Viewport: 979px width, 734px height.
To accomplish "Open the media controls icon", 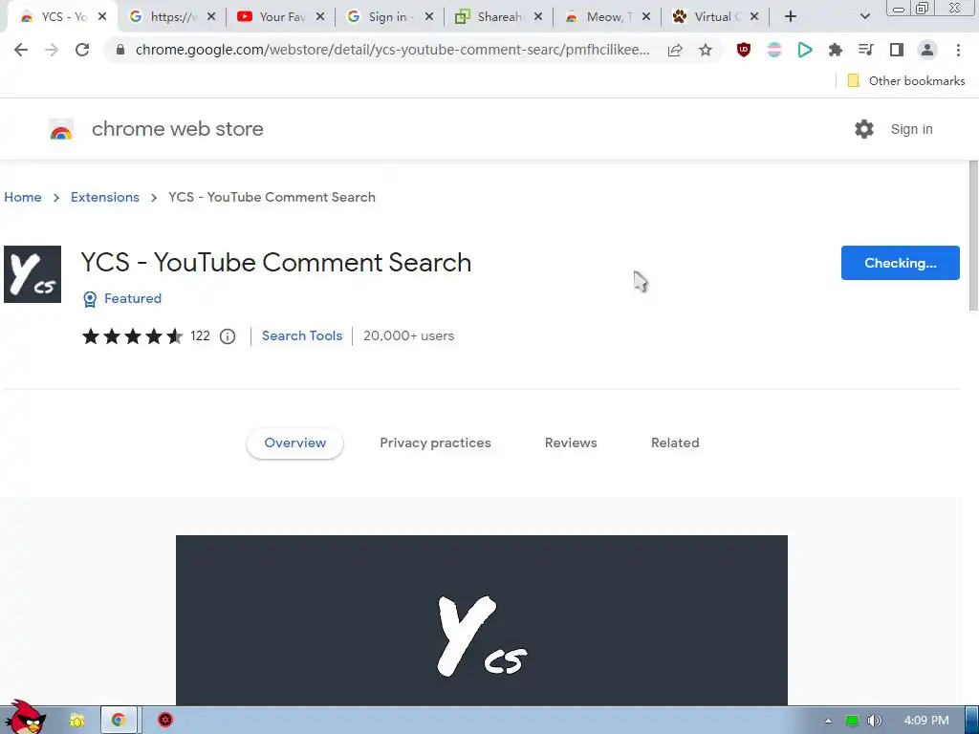I will click(866, 50).
